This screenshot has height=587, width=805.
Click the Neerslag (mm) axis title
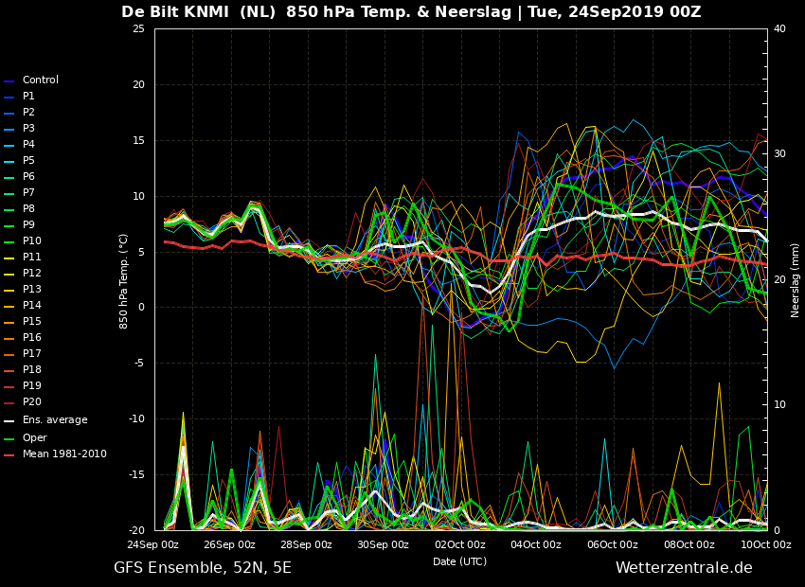(795, 280)
